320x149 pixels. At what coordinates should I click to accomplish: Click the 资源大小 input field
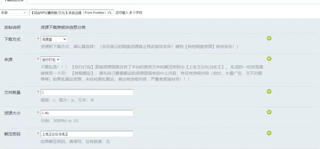[87, 113]
